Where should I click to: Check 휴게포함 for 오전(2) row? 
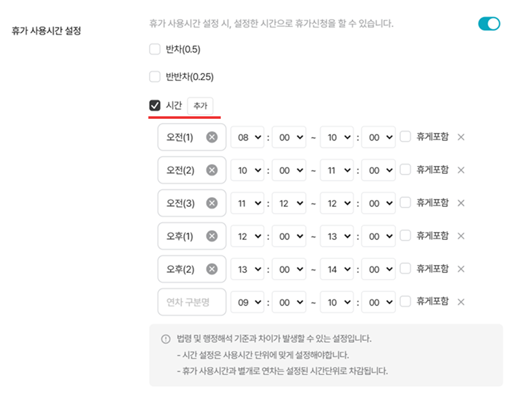click(x=405, y=170)
